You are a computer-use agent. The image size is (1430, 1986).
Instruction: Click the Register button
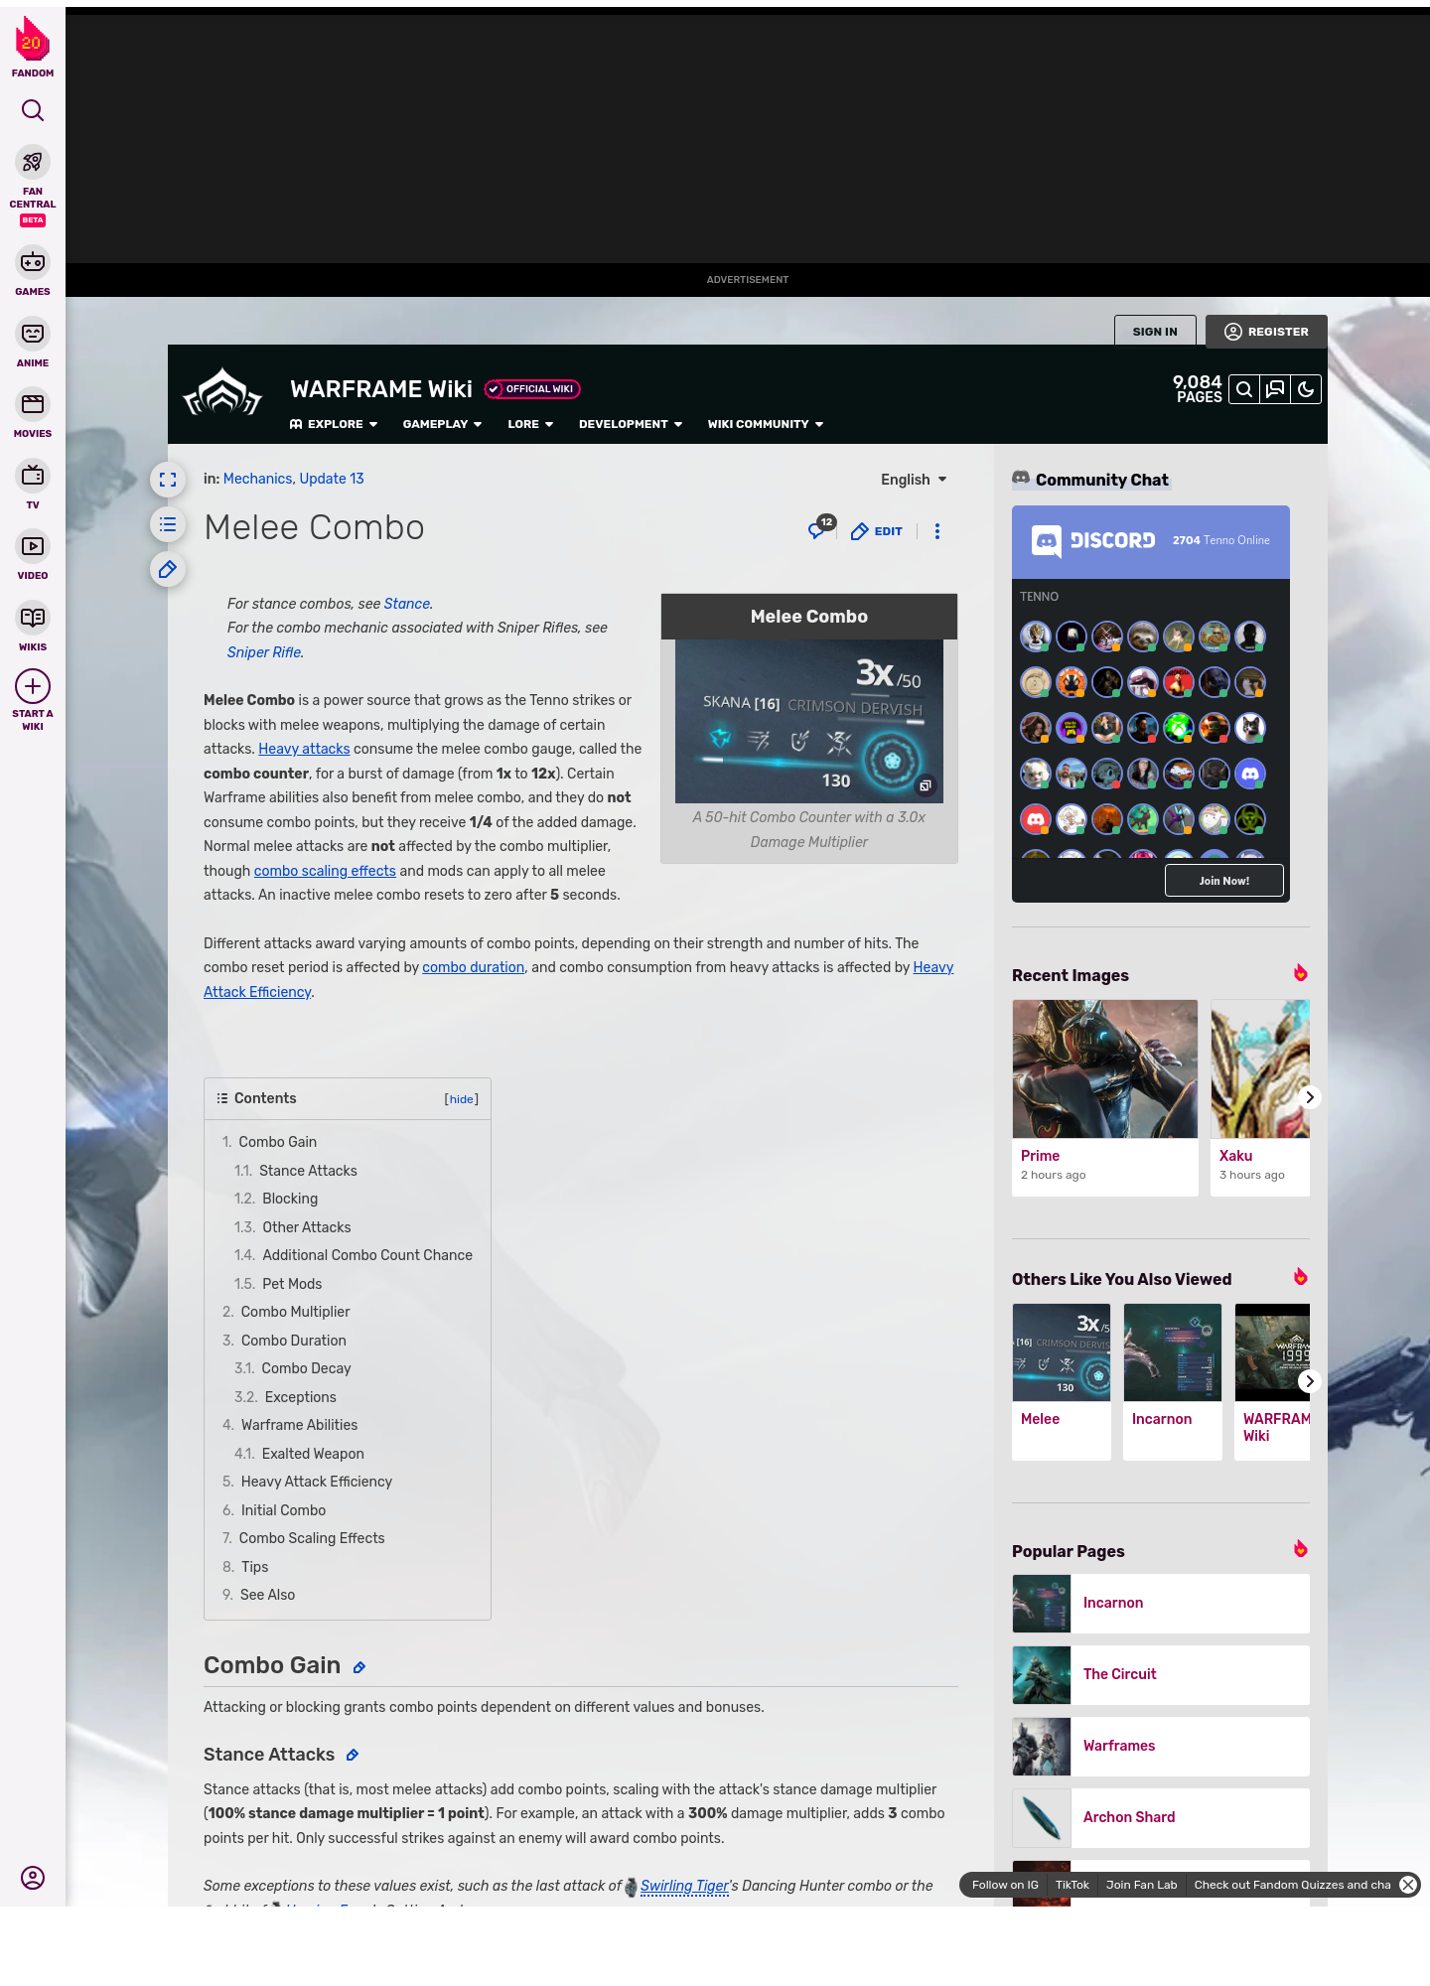[1266, 332]
